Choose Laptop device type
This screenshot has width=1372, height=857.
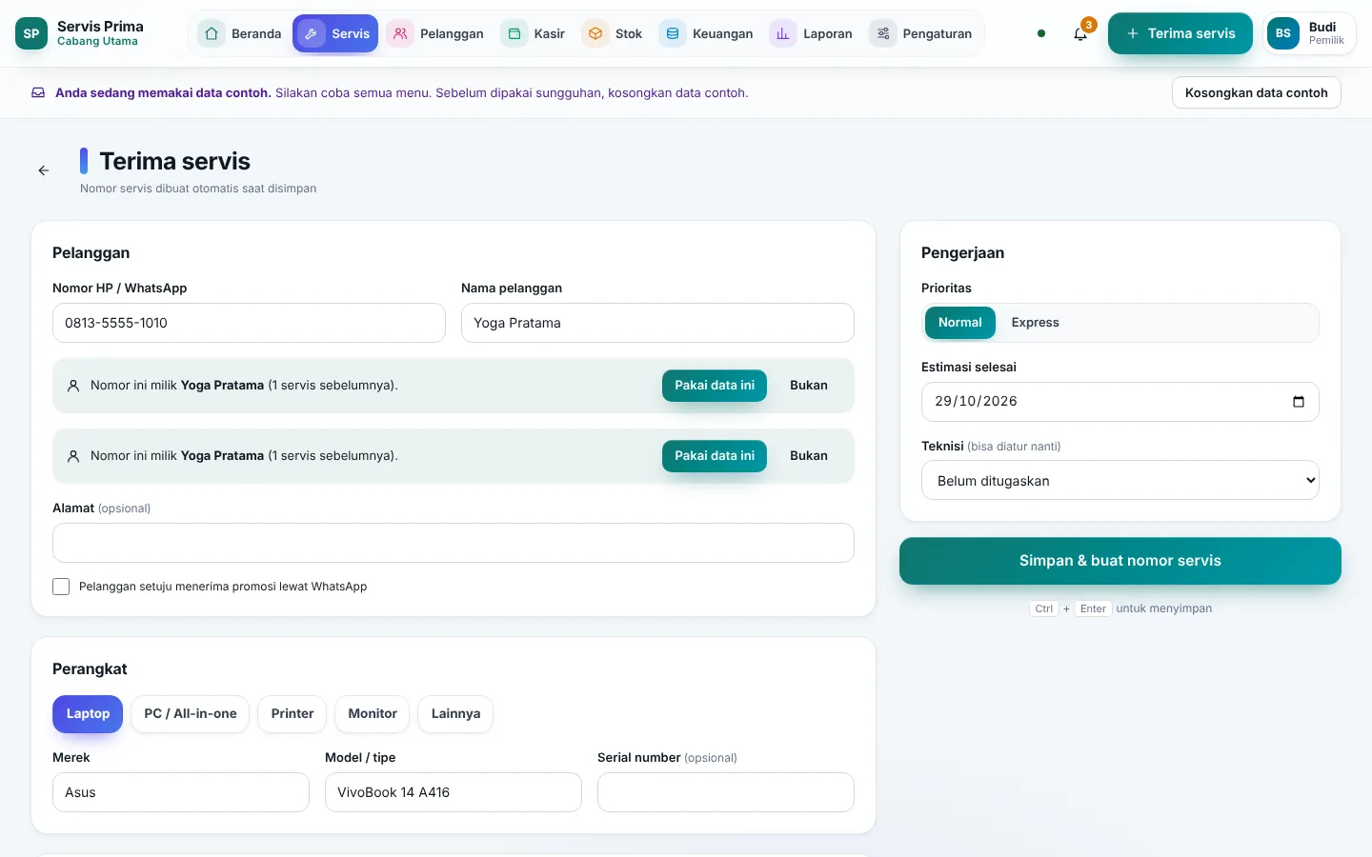(88, 714)
